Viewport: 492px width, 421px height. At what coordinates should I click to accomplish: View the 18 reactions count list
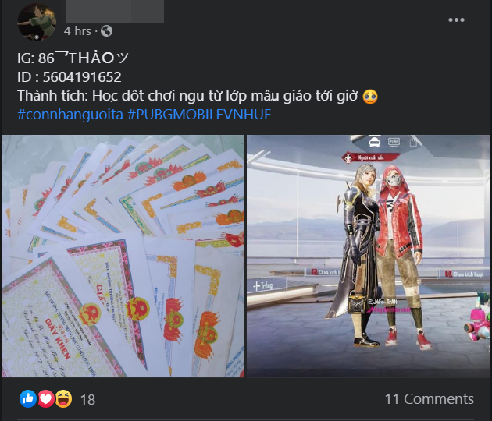click(x=87, y=400)
